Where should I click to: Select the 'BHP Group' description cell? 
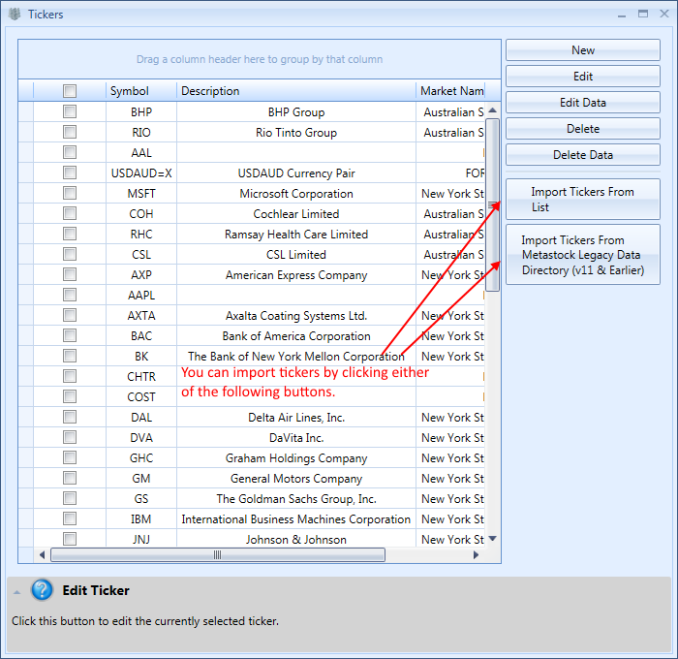click(x=296, y=112)
